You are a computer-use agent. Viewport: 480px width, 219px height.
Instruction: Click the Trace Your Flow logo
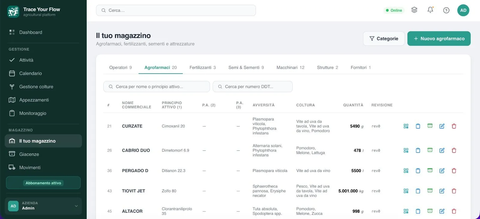[x=13, y=12]
